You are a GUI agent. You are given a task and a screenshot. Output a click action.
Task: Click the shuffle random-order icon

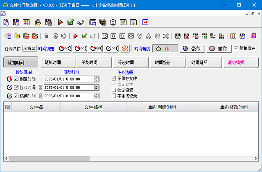tap(166, 36)
